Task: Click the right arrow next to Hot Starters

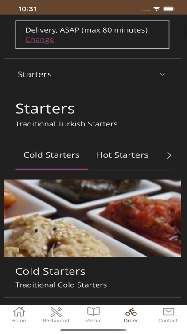Action: pos(169,155)
